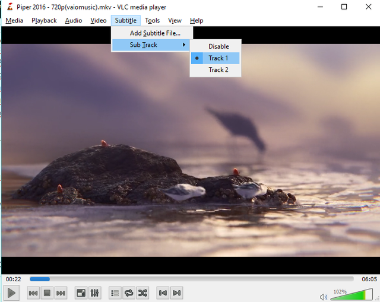Viewport: 380px width, 302px height.
Task: Skip to next media in playlist
Action: pos(61,293)
